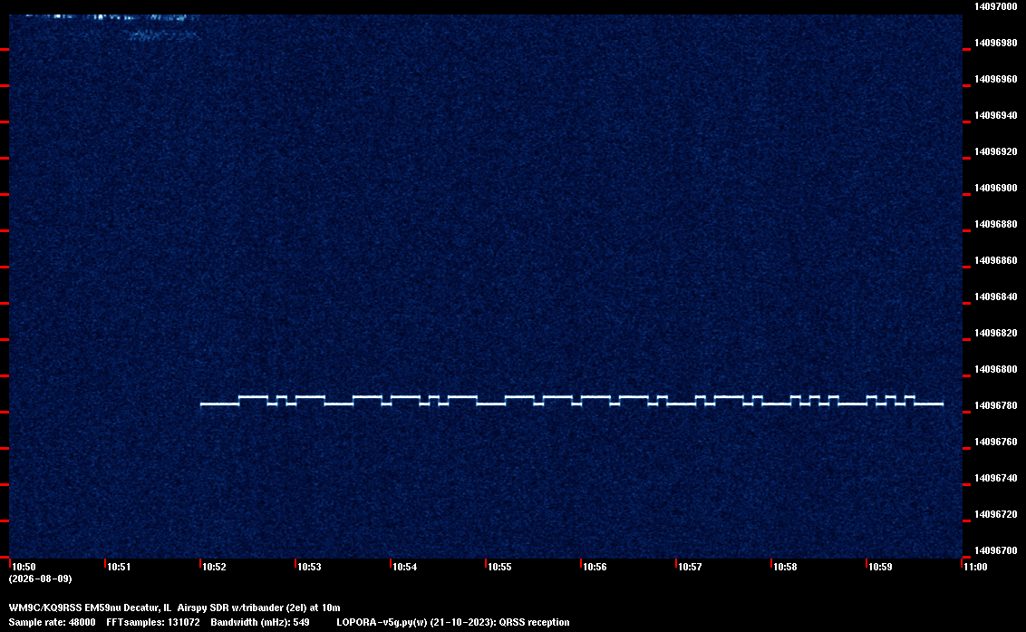
Task: Click the date (2026-08-09) label
Action: click(x=41, y=579)
